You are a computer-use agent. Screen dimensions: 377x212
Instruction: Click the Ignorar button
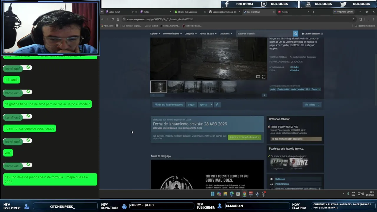(x=204, y=105)
